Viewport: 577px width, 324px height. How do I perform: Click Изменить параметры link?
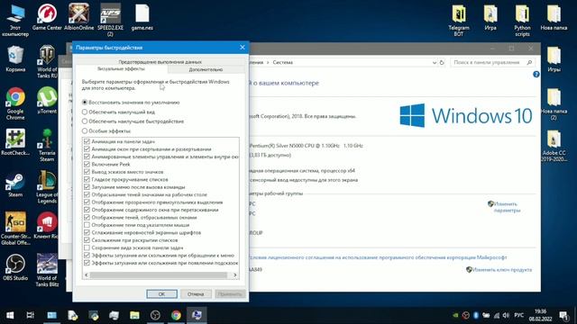(507, 207)
